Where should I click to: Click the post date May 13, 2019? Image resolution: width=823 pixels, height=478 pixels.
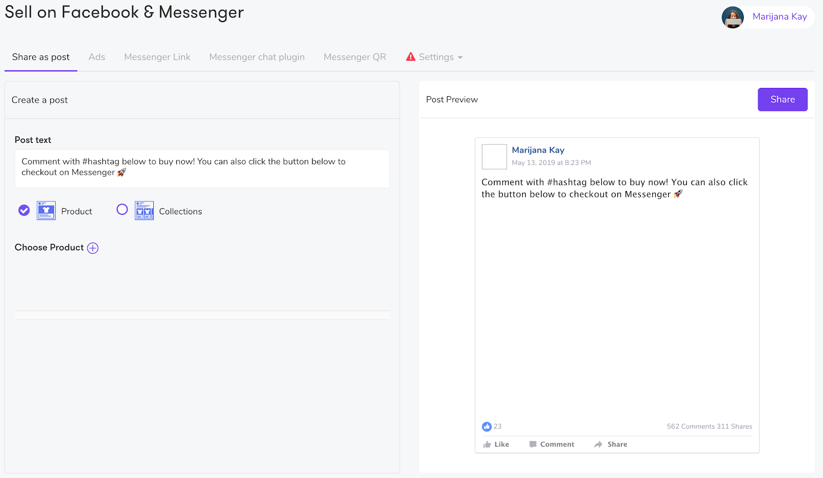point(551,163)
